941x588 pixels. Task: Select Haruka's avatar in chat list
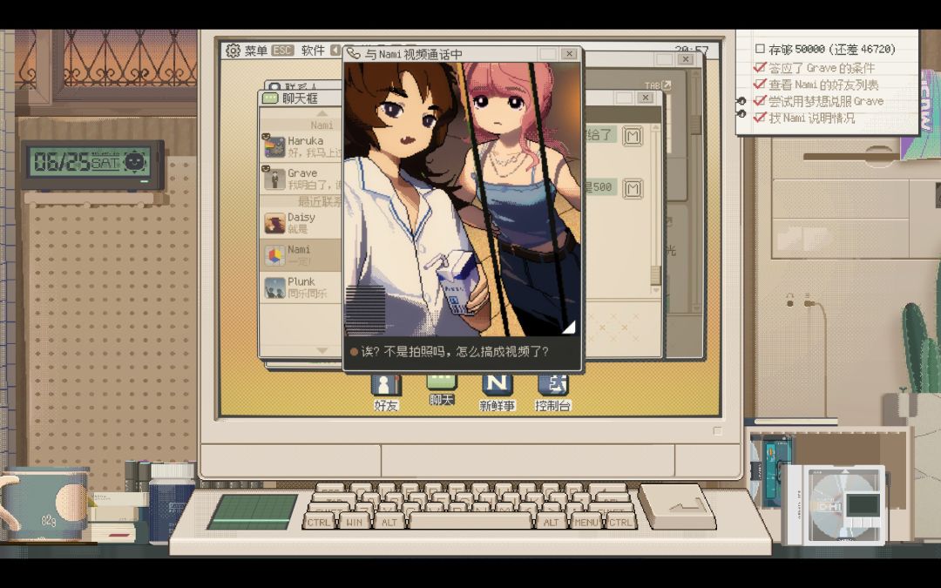point(274,146)
